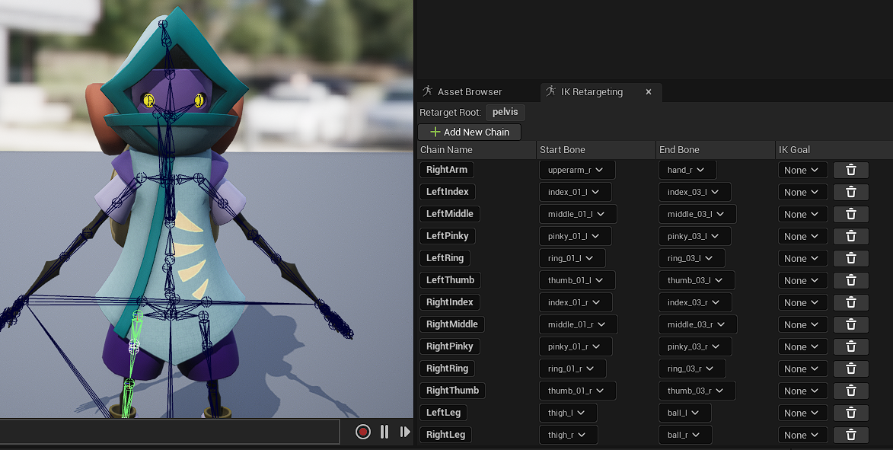Delete the RightPinky chain with its trash icon

pos(851,346)
